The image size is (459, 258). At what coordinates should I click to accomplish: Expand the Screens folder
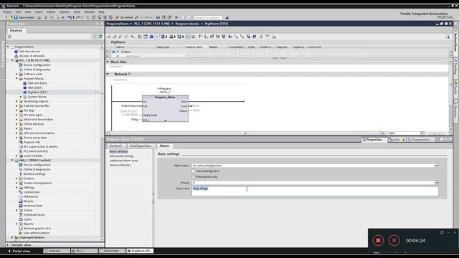click(x=16, y=178)
